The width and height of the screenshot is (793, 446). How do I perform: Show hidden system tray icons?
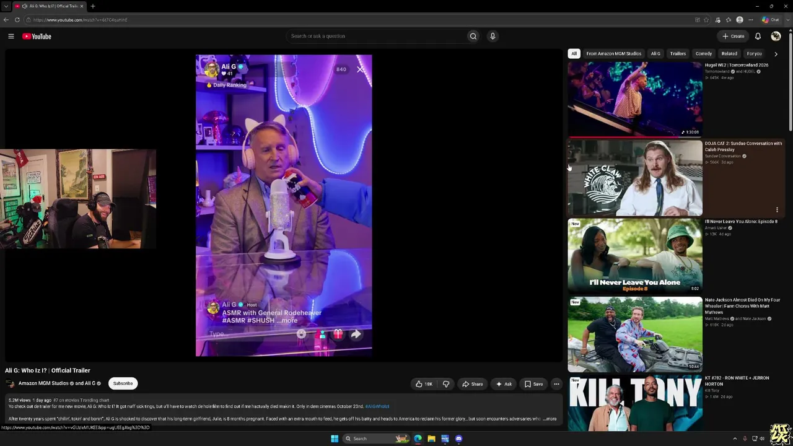point(735,439)
